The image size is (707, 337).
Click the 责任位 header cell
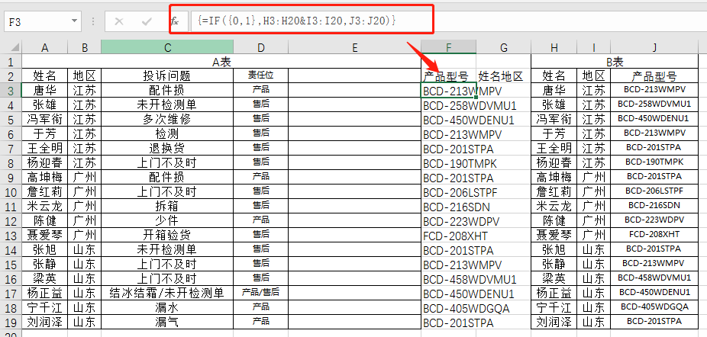(x=260, y=75)
